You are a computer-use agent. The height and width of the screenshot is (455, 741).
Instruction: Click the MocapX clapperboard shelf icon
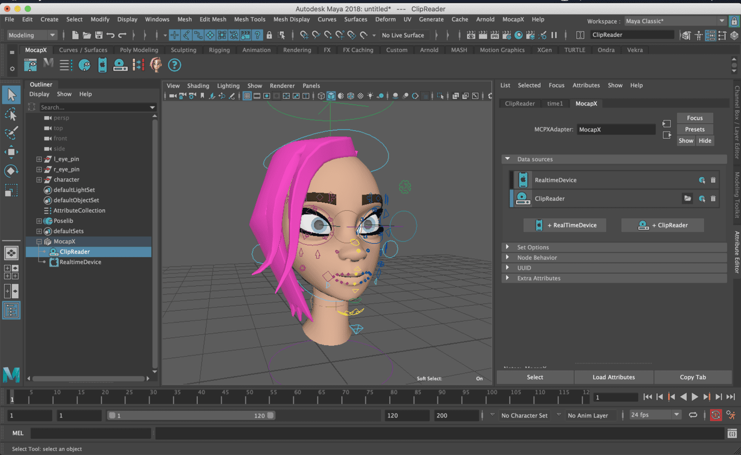pyautogui.click(x=31, y=65)
